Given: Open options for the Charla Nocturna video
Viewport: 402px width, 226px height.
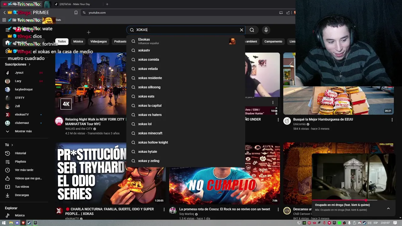Looking at the screenshot, I should pyautogui.click(x=164, y=209).
